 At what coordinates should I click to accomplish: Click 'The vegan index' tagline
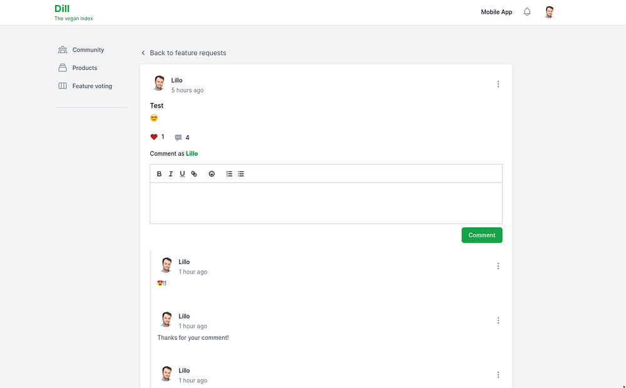coord(74,18)
